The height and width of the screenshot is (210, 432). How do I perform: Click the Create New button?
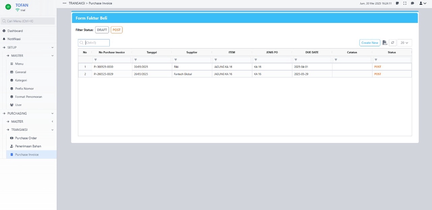[x=370, y=43]
